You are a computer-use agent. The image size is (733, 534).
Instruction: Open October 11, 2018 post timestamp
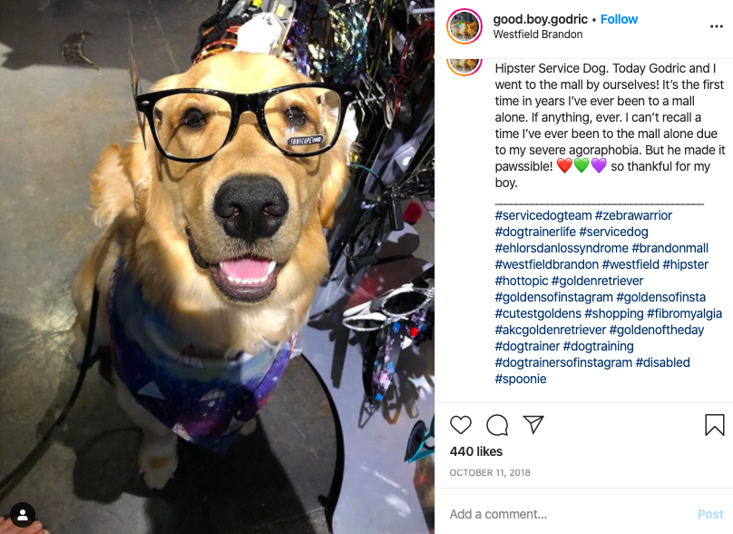(490, 472)
